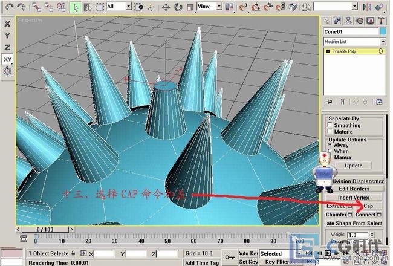Enable the Smoothing checkbox

[x=330, y=125]
